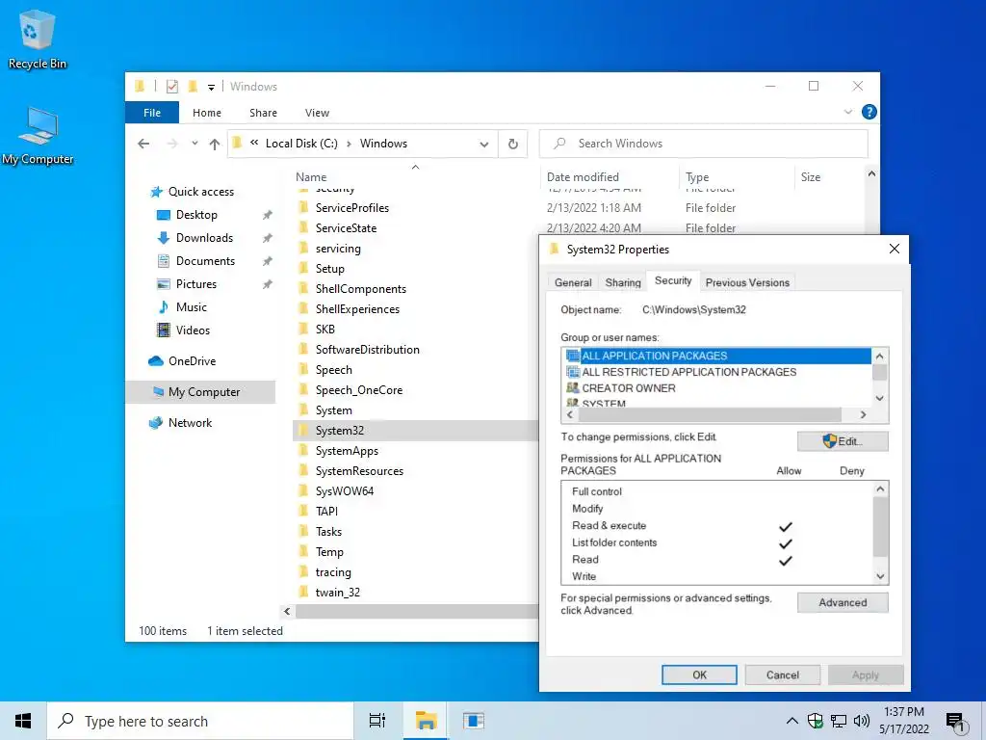The height and width of the screenshot is (740, 986).
Task: Select Videos in the navigation pane
Action: click(x=193, y=330)
